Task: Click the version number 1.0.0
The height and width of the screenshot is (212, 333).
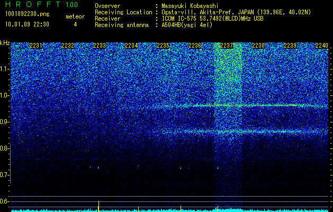Action: [x=72, y=4]
